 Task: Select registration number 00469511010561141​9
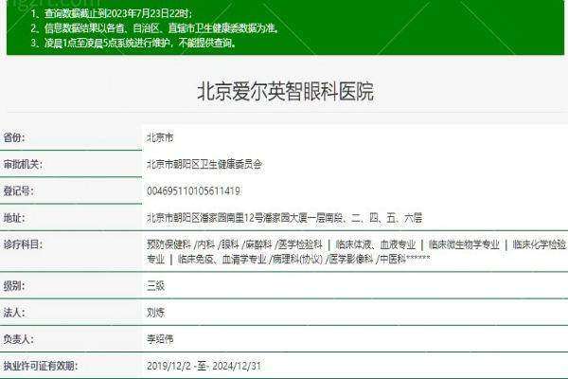(193, 190)
